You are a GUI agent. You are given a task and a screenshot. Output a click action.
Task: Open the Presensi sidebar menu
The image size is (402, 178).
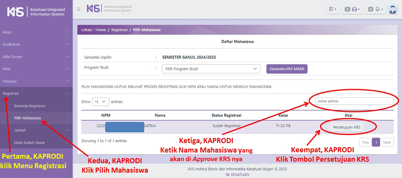[x=36, y=81]
